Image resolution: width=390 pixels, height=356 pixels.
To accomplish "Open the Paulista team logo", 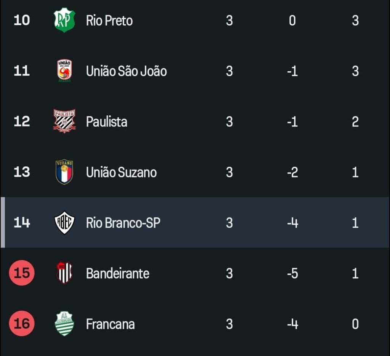I will tap(64, 121).
